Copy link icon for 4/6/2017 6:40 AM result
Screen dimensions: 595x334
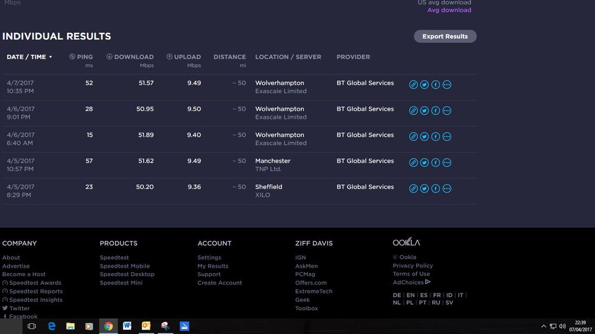[413, 137]
